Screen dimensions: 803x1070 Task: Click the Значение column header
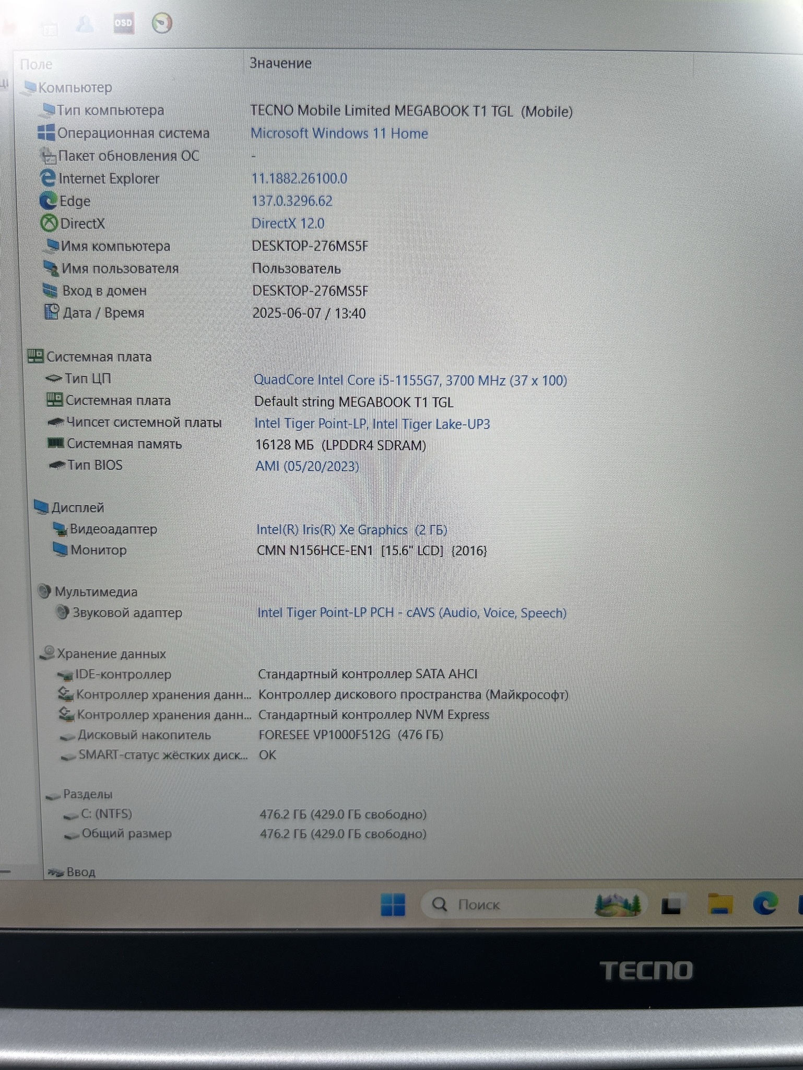tap(280, 63)
